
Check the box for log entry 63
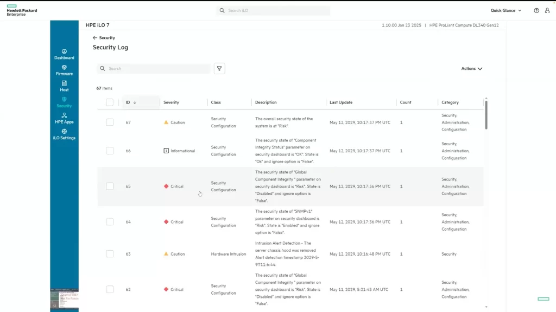tap(110, 254)
